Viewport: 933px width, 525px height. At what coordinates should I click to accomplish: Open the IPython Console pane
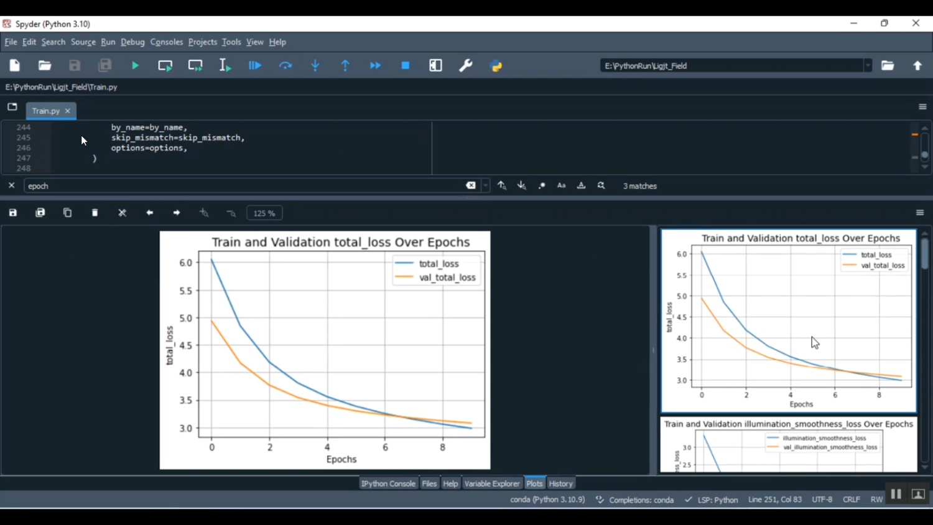388,483
